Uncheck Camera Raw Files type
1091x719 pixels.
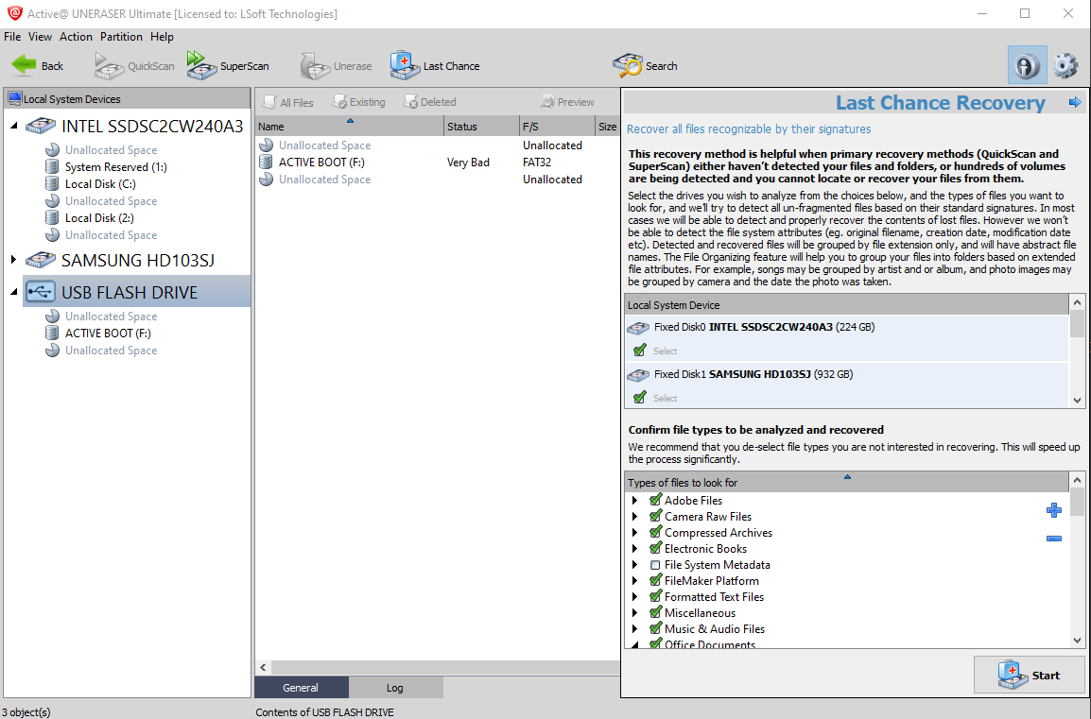click(655, 516)
